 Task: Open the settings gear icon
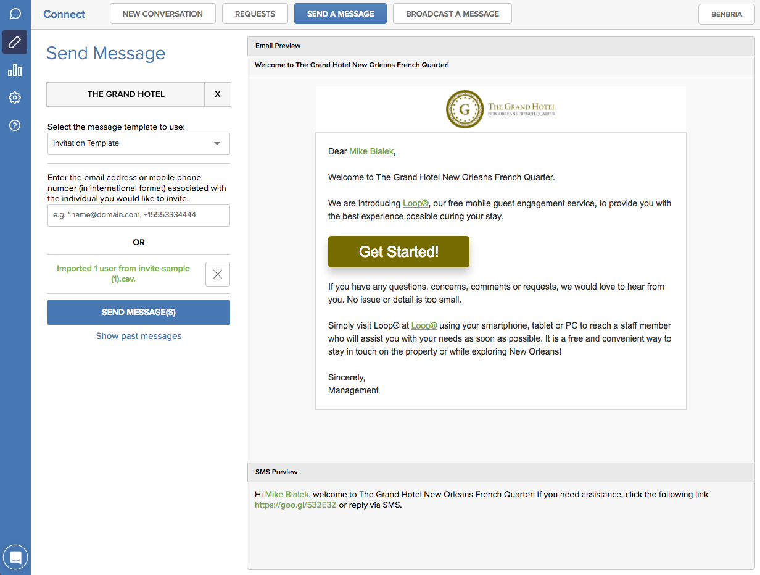[15, 98]
